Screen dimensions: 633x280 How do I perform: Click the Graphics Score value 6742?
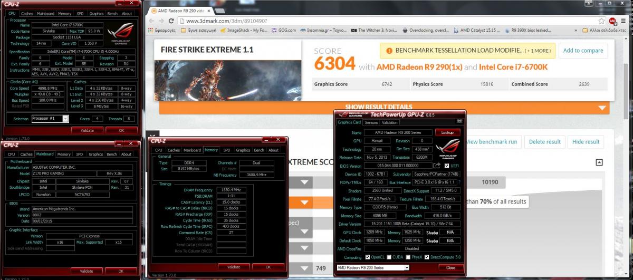(x=387, y=84)
